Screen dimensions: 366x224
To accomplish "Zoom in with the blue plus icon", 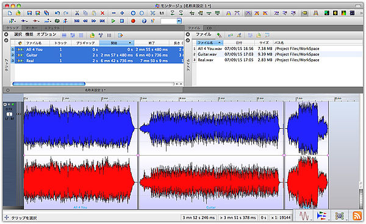I will tap(122, 13).
